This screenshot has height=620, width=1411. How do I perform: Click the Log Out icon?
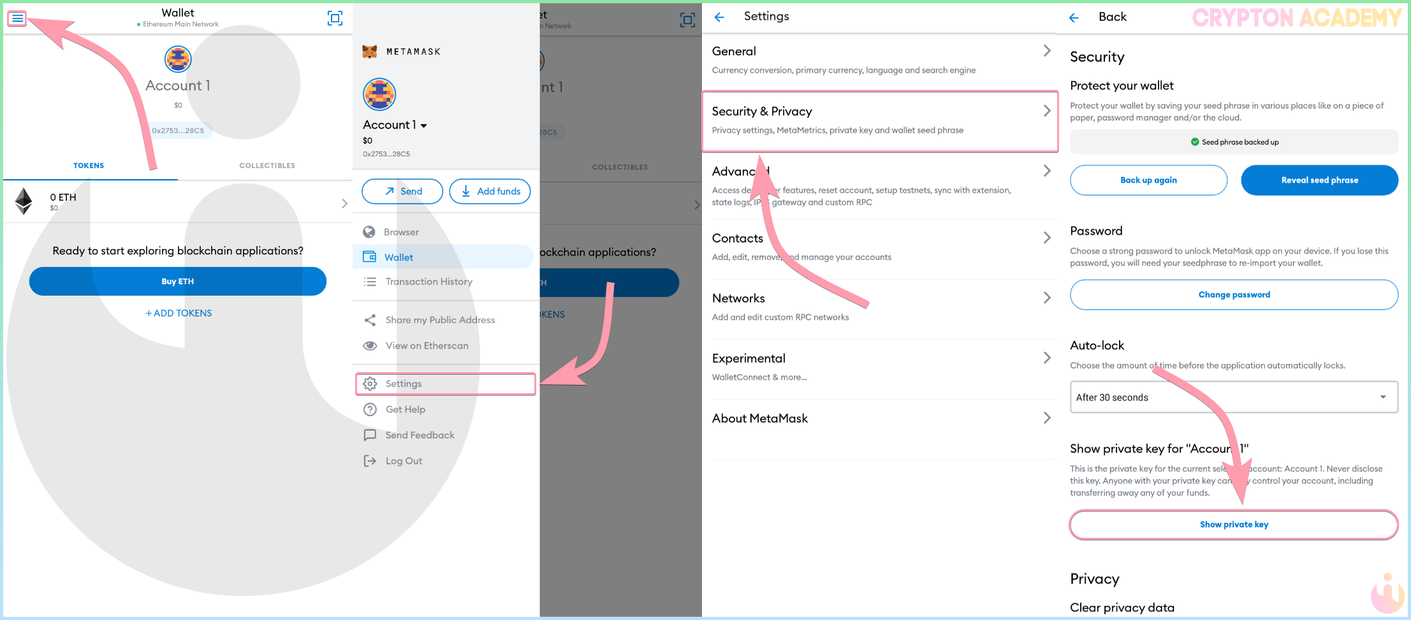(370, 461)
